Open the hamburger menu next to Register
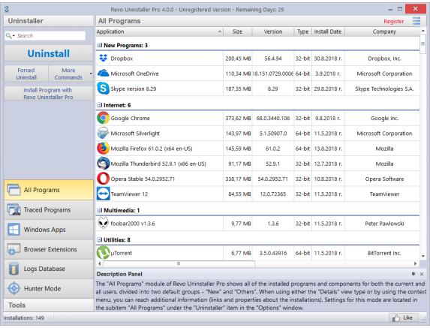Viewport: 430px width, 328px height. pyautogui.click(x=416, y=21)
